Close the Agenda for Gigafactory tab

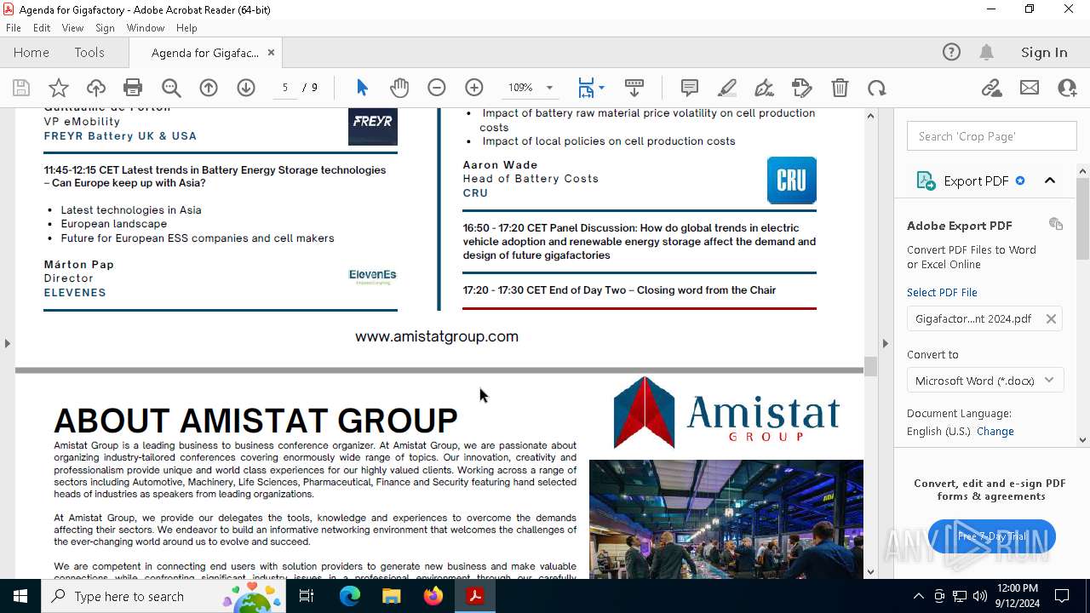tap(271, 52)
